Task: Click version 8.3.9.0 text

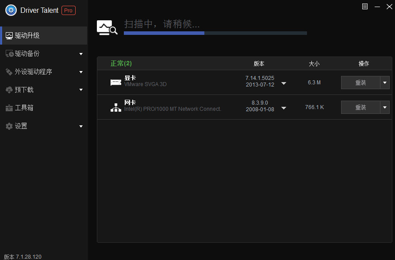Action: tap(260, 102)
